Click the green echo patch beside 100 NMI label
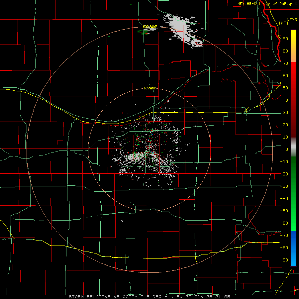This screenshot has height=299, width=299. [143, 32]
